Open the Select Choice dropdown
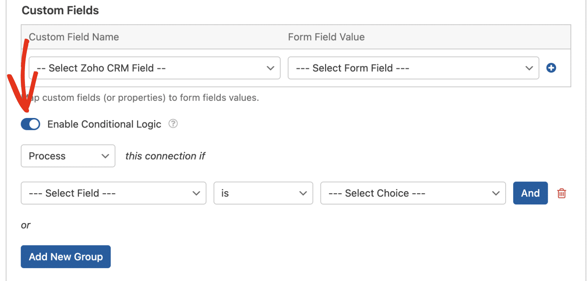This screenshot has width=587, height=281. 413,193
